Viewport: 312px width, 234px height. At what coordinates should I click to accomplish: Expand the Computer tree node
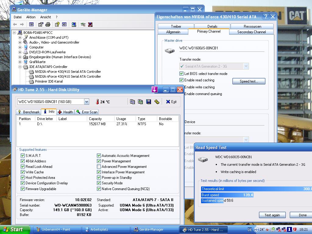(x=20, y=47)
